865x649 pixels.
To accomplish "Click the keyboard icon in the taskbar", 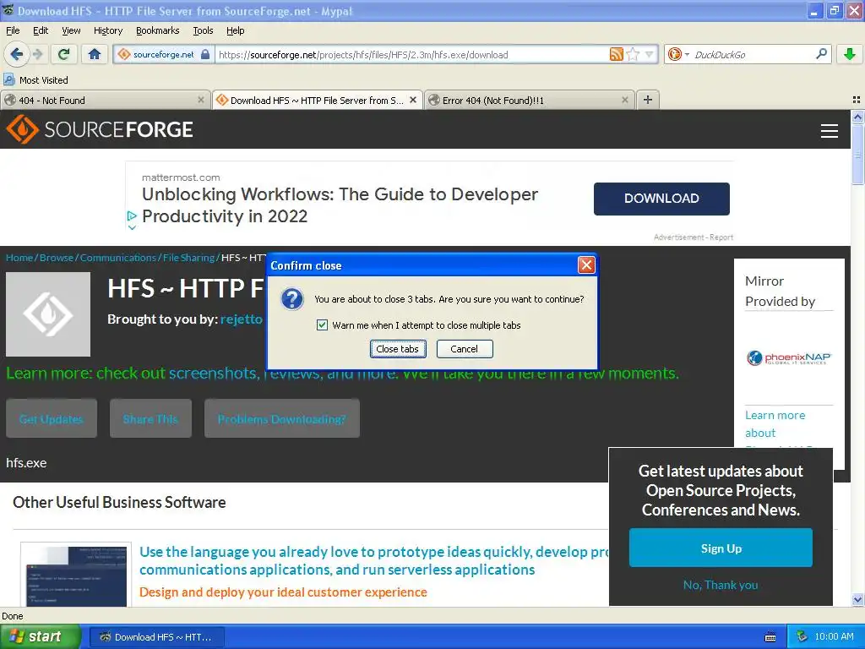I will click(x=770, y=637).
